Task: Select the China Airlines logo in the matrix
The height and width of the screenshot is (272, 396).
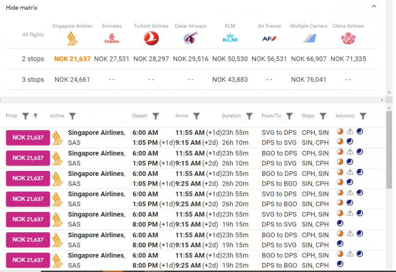Action: 348,38
